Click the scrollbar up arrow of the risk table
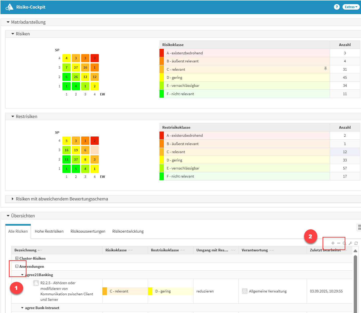Screen dimensions: 361x313 (355, 251)
